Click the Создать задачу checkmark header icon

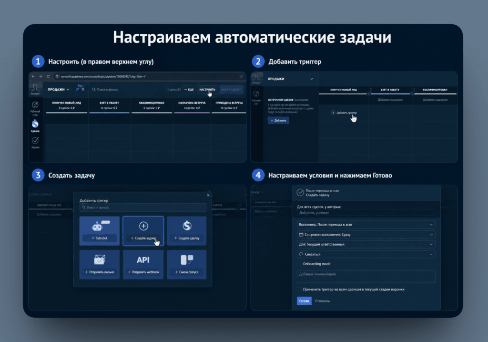[x=300, y=193]
